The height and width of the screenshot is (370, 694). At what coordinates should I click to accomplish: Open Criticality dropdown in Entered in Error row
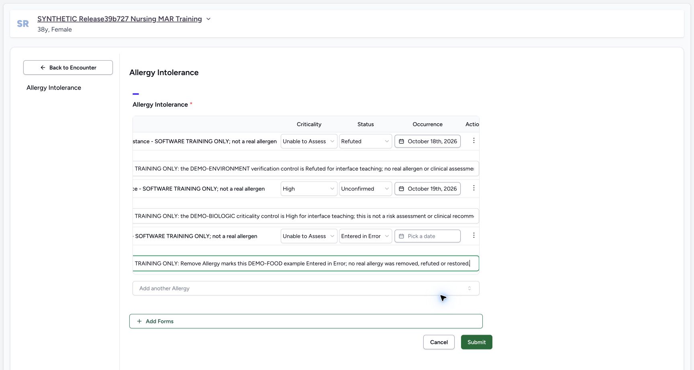click(x=309, y=236)
